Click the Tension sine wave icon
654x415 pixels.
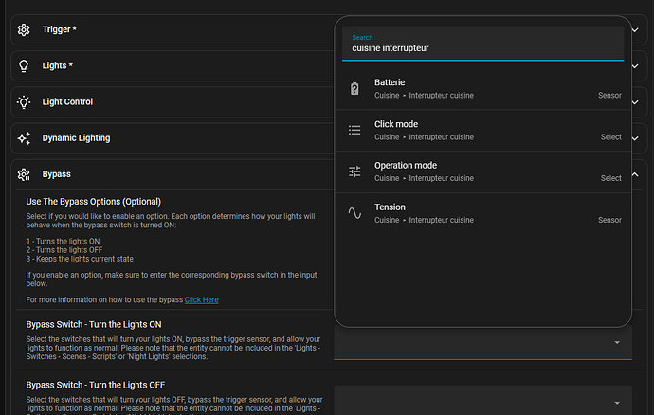(354, 213)
